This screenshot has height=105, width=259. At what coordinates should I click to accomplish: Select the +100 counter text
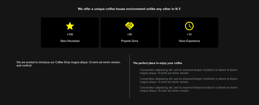click(x=70, y=35)
